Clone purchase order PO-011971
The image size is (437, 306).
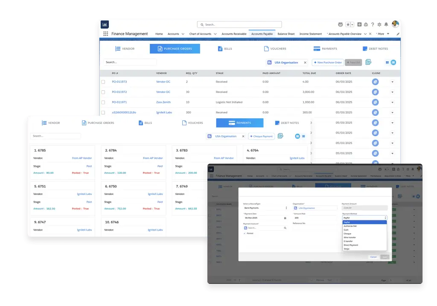[x=376, y=102]
